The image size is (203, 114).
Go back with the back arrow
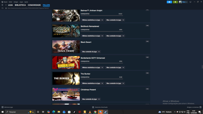click(x=3, y=5)
